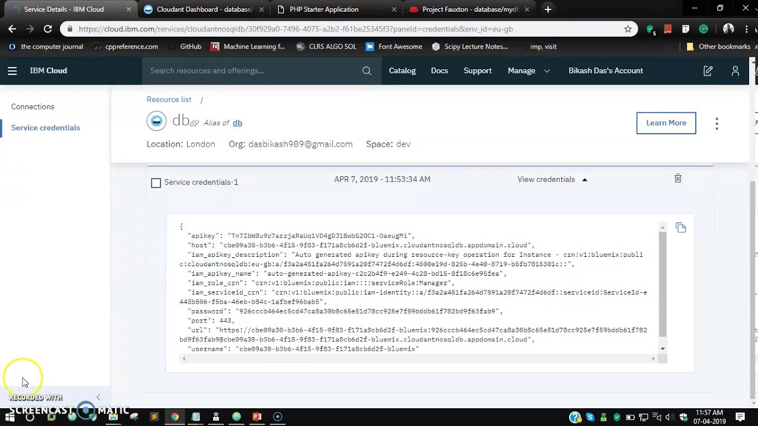Open the Skype tray icon
758x426 pixels.
(590, 418)
